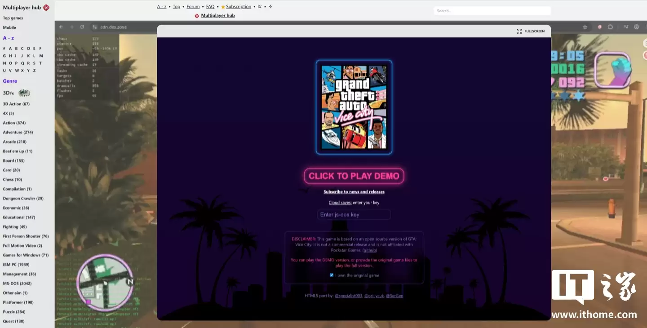Image resolution: width=647 pixels, height=328 pixels.
Task: Select the 3D fx genre icon
Action: (23, 93)
